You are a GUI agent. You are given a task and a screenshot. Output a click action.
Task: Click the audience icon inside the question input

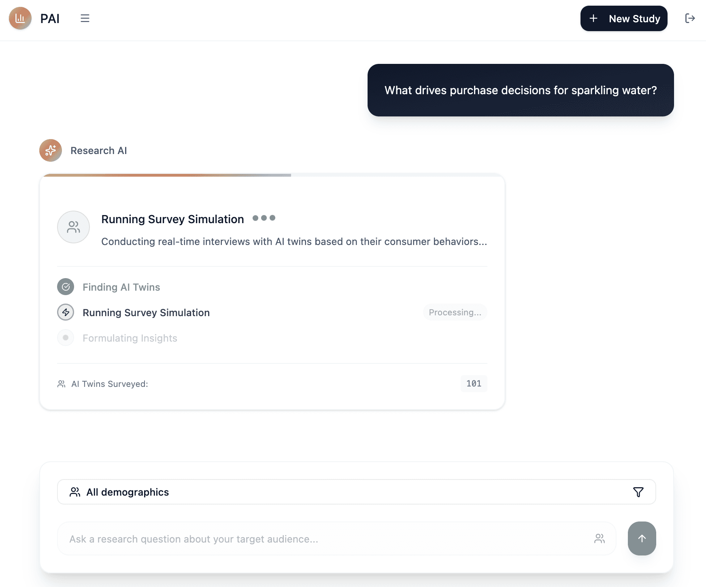click(600, 538)
